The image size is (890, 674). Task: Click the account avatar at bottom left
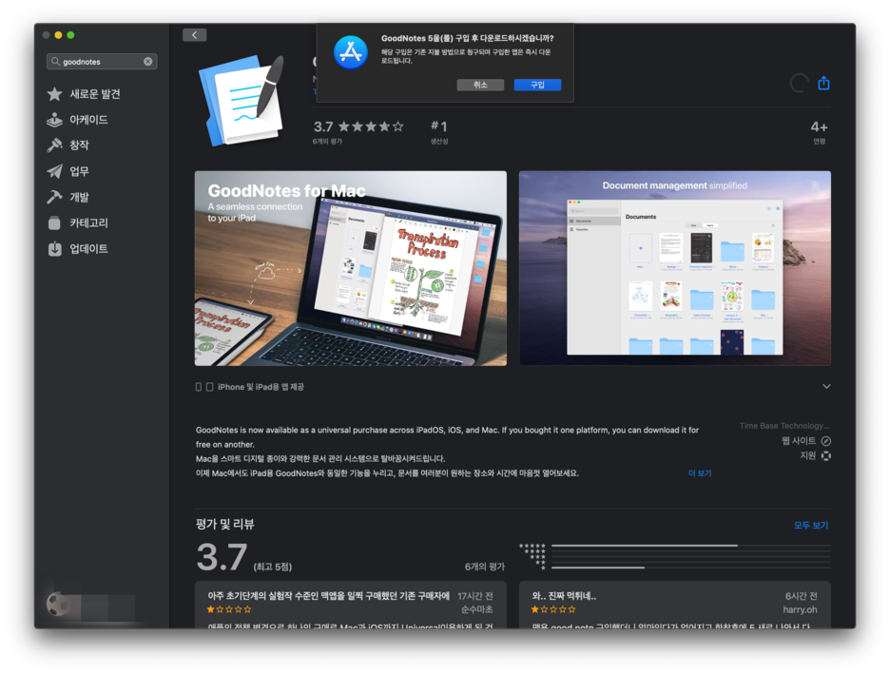click(x=60, y=605)
